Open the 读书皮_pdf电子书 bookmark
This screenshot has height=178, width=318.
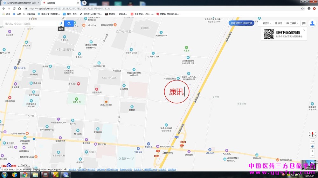pos(91,14)
